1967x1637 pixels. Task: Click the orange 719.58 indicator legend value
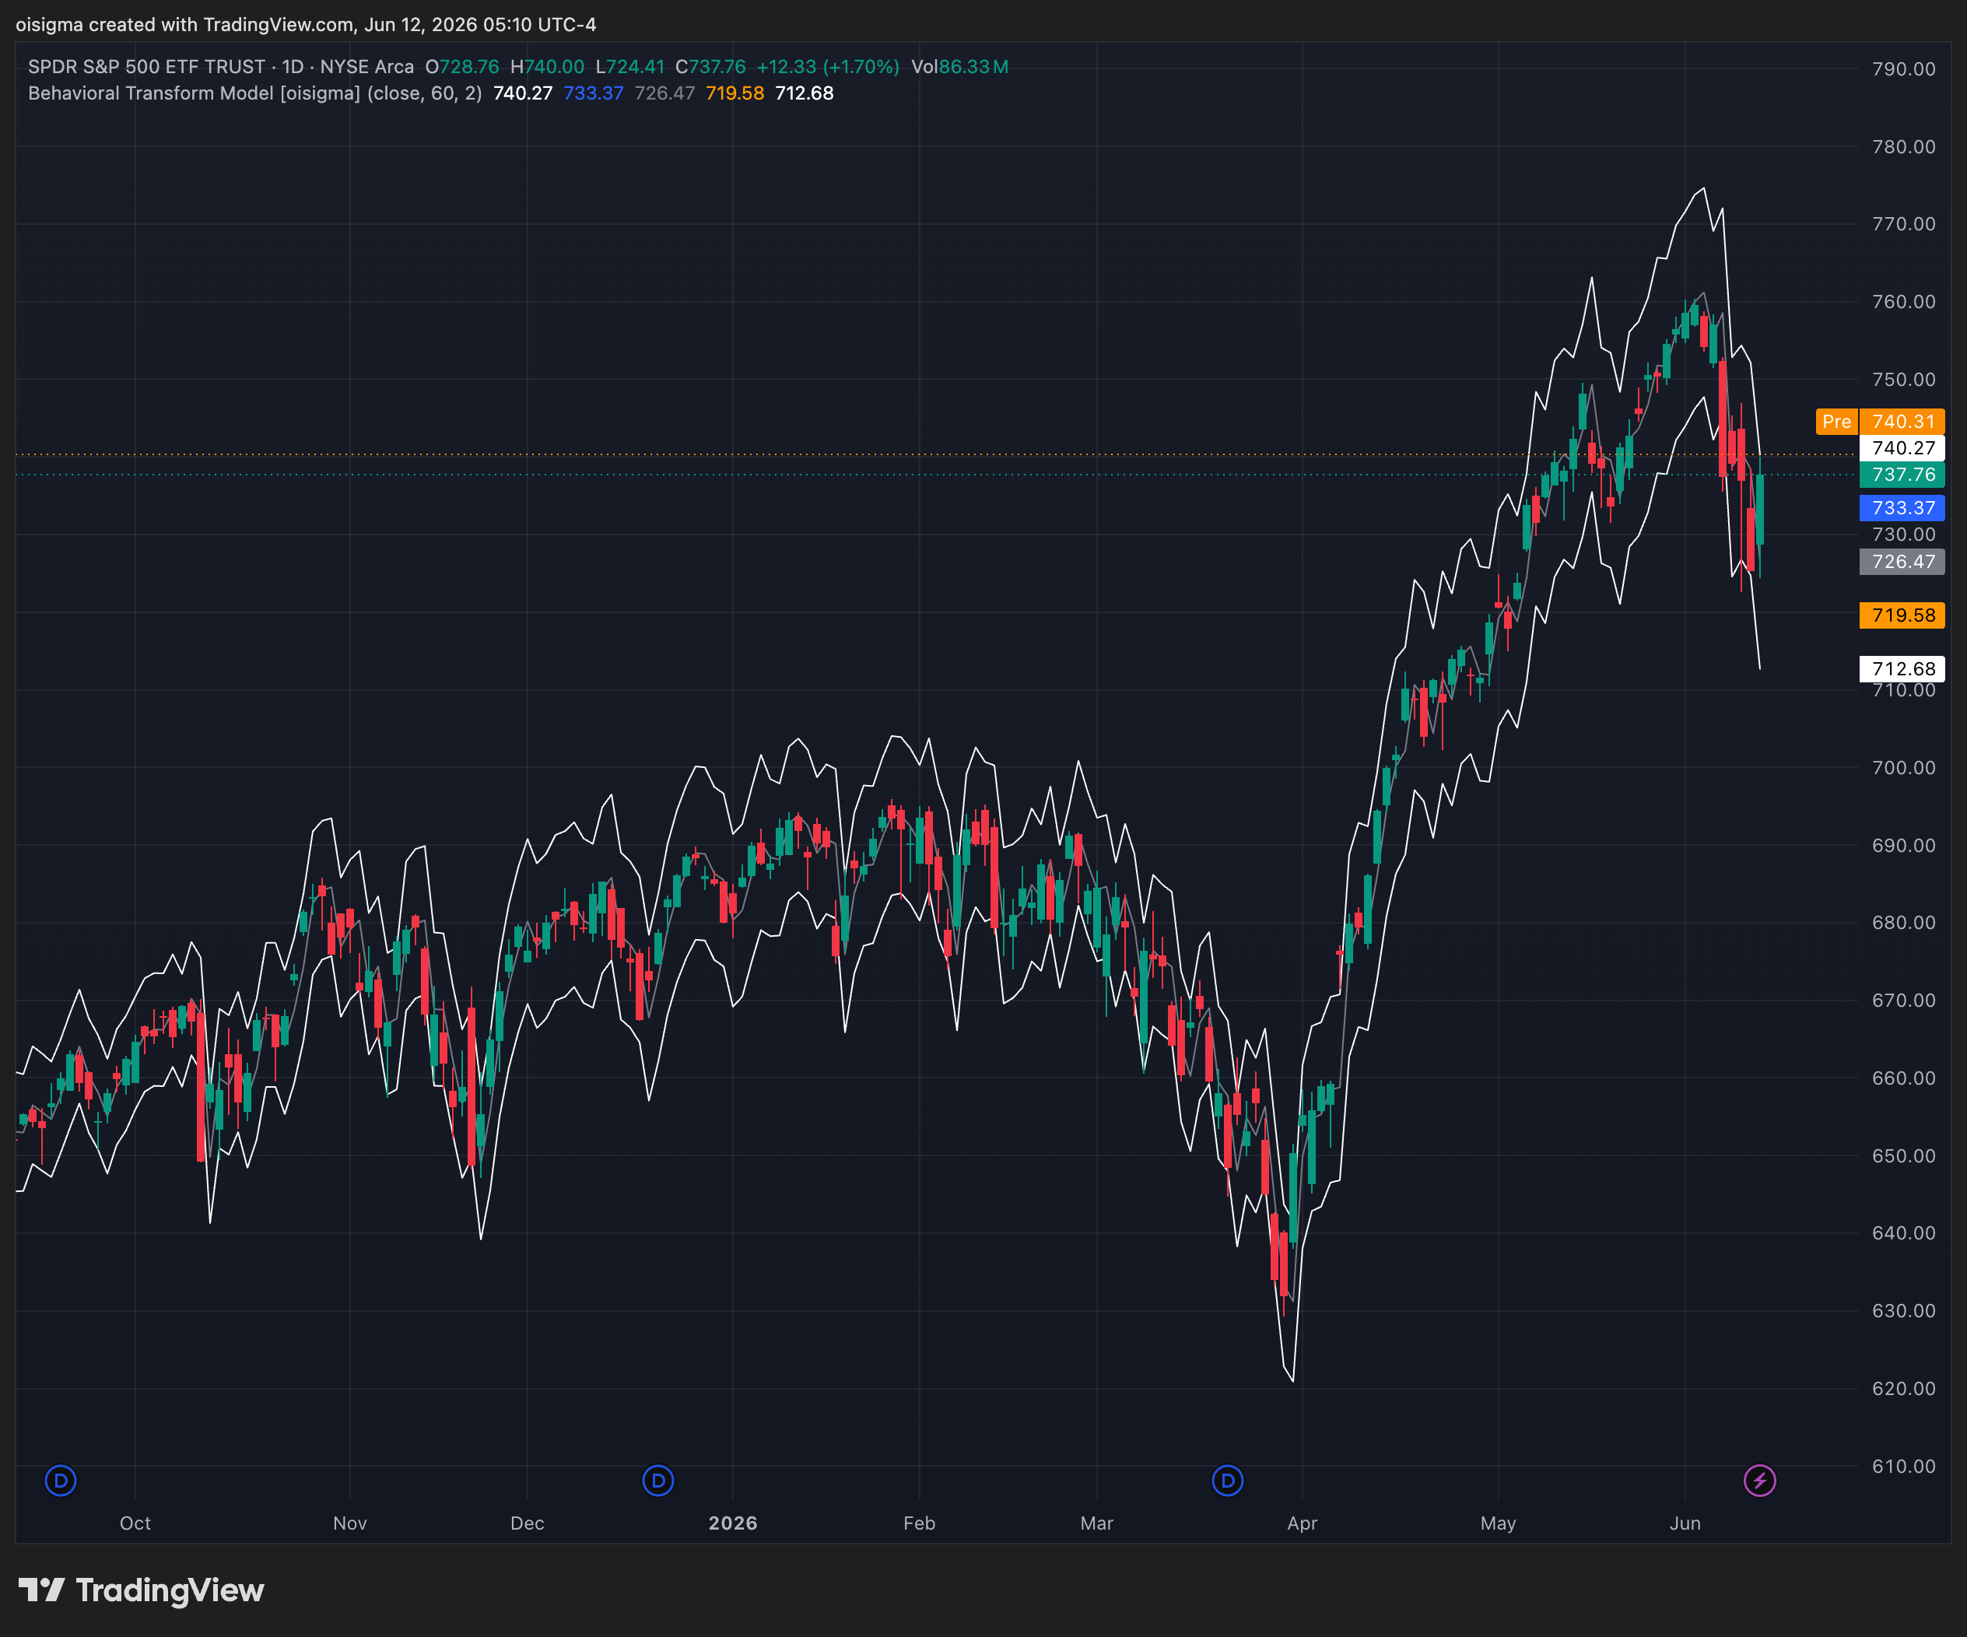coord(735,93)
